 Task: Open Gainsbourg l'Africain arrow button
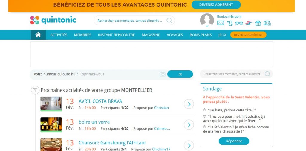(x=189, y=146)
